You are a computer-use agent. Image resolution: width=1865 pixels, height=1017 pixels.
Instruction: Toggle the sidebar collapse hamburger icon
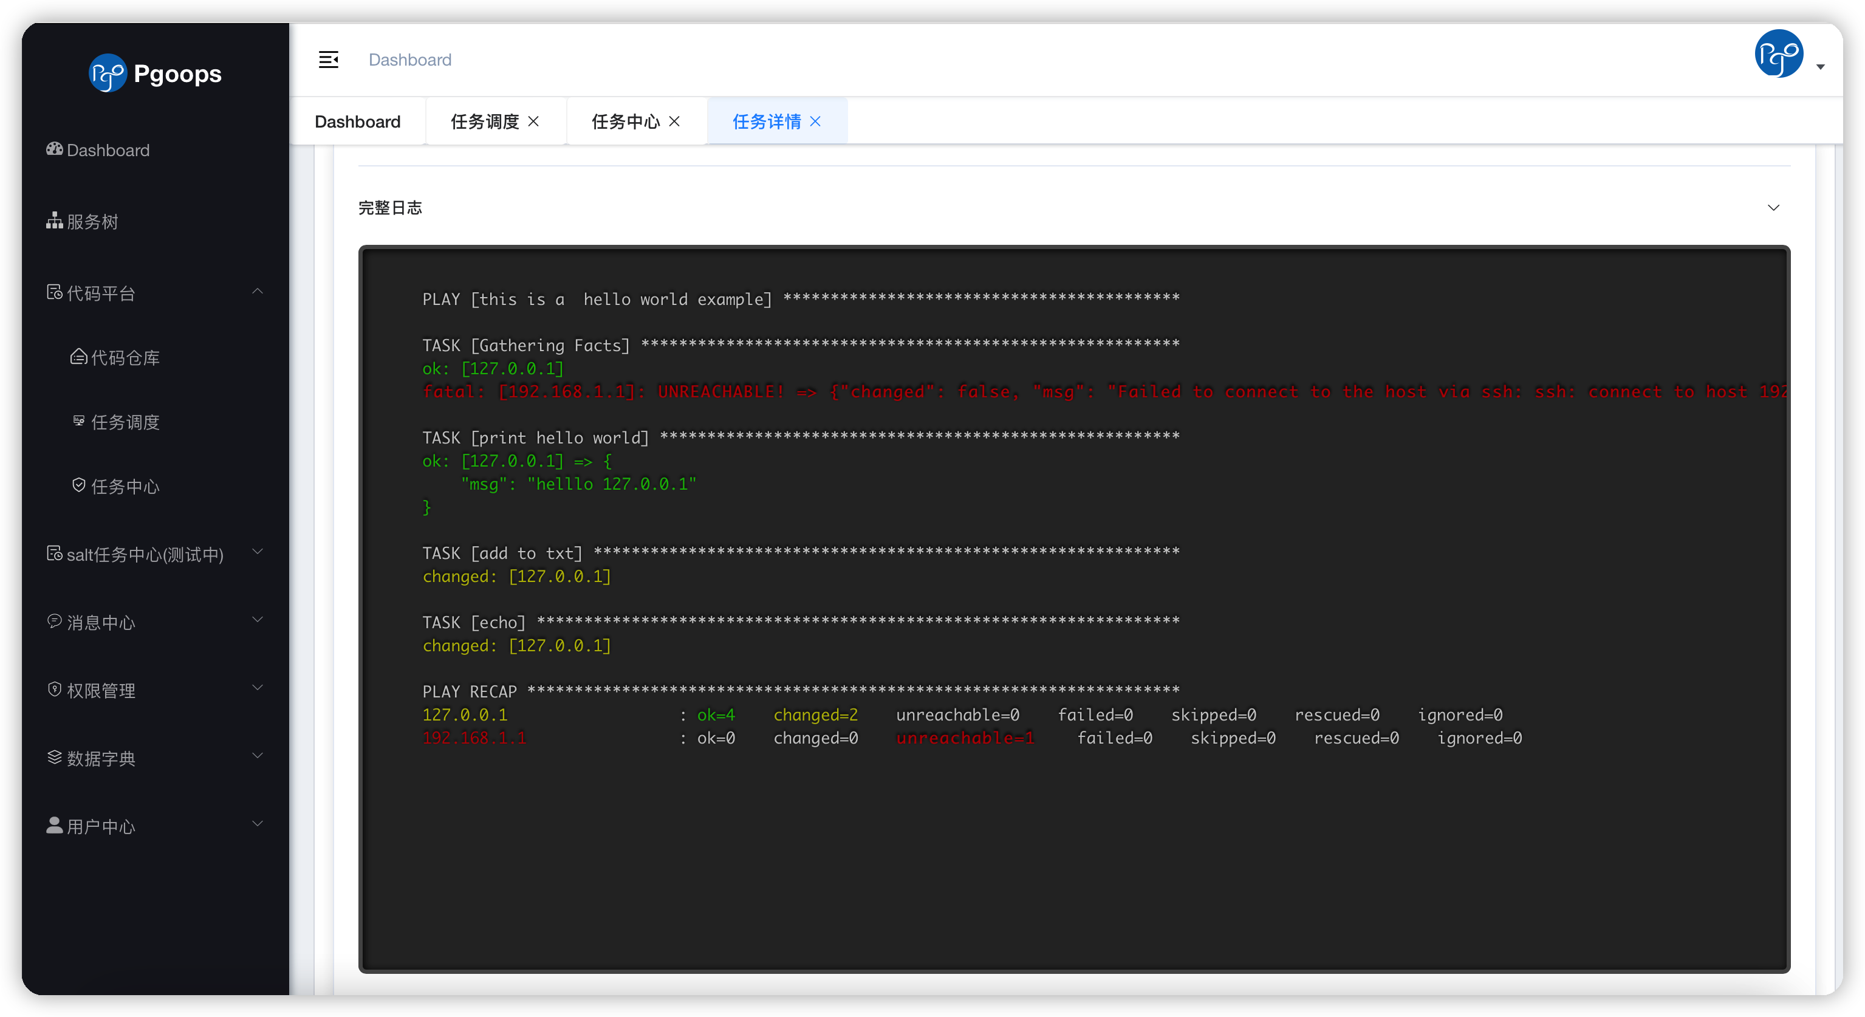[329, 60]
